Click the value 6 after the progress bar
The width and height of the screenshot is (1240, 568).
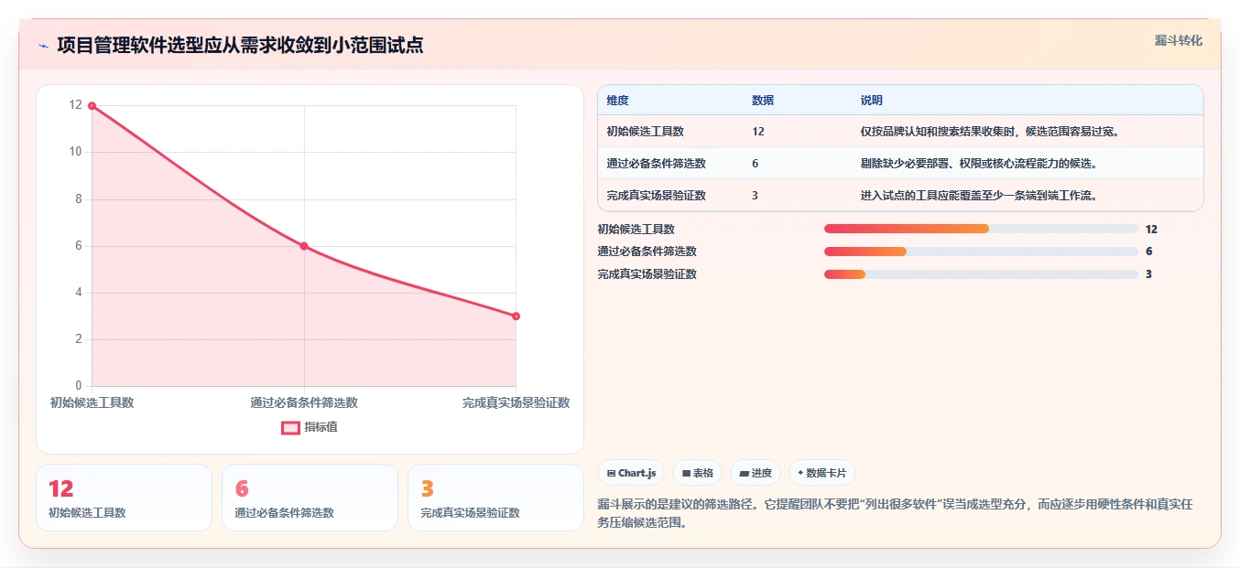click(1148, 252)
